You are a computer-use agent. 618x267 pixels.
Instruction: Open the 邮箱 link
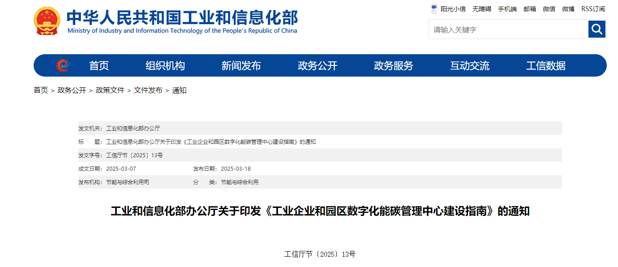click(x=530, y=9)
